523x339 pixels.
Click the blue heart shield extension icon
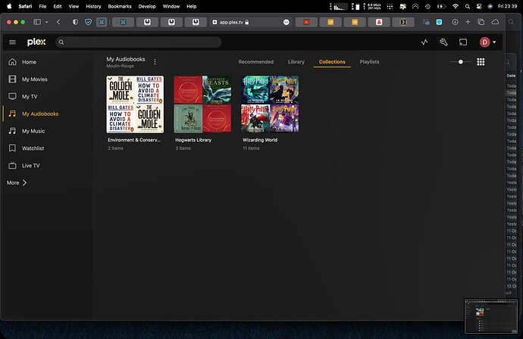point(88,22)
